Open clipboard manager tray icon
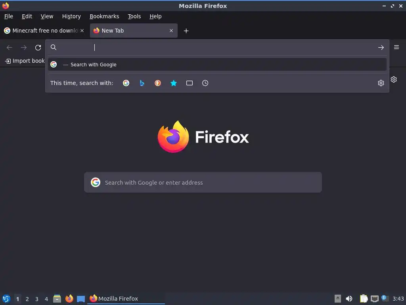Image resolution: width=406 pixels, height=305 pixels. (364, 299)
